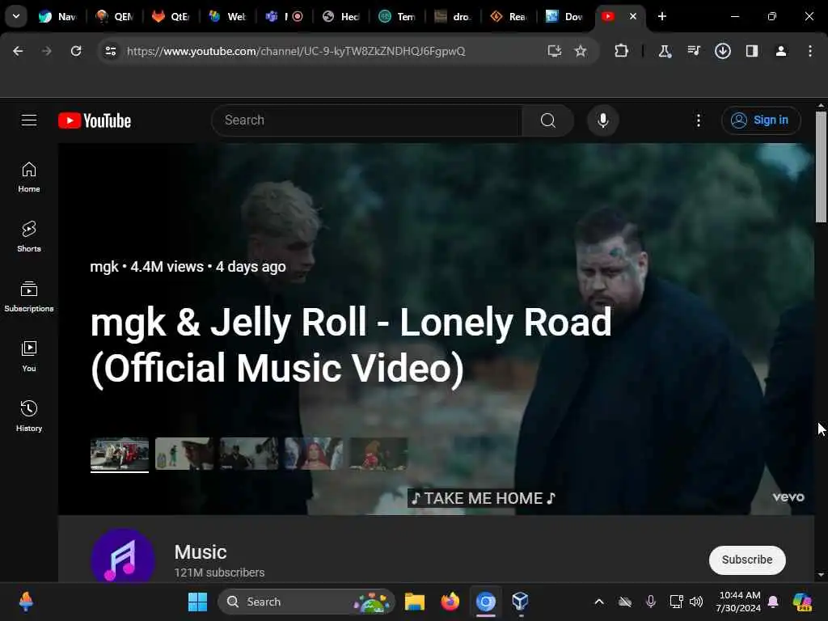
Task: Open Windows Start menu
Action: 197,602
